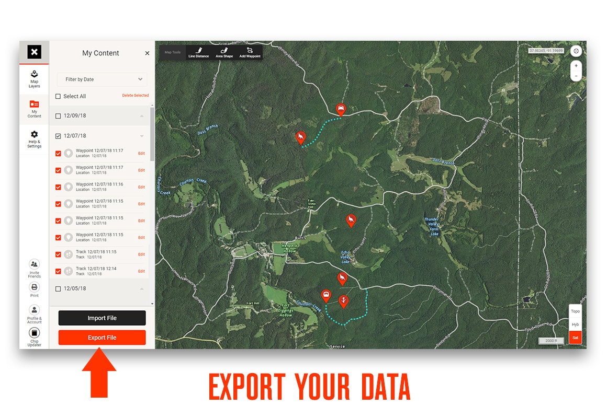The width and height of the screenshot is (607, 418).
Task: Select the Line Distance tool
Action: point(198,52)
